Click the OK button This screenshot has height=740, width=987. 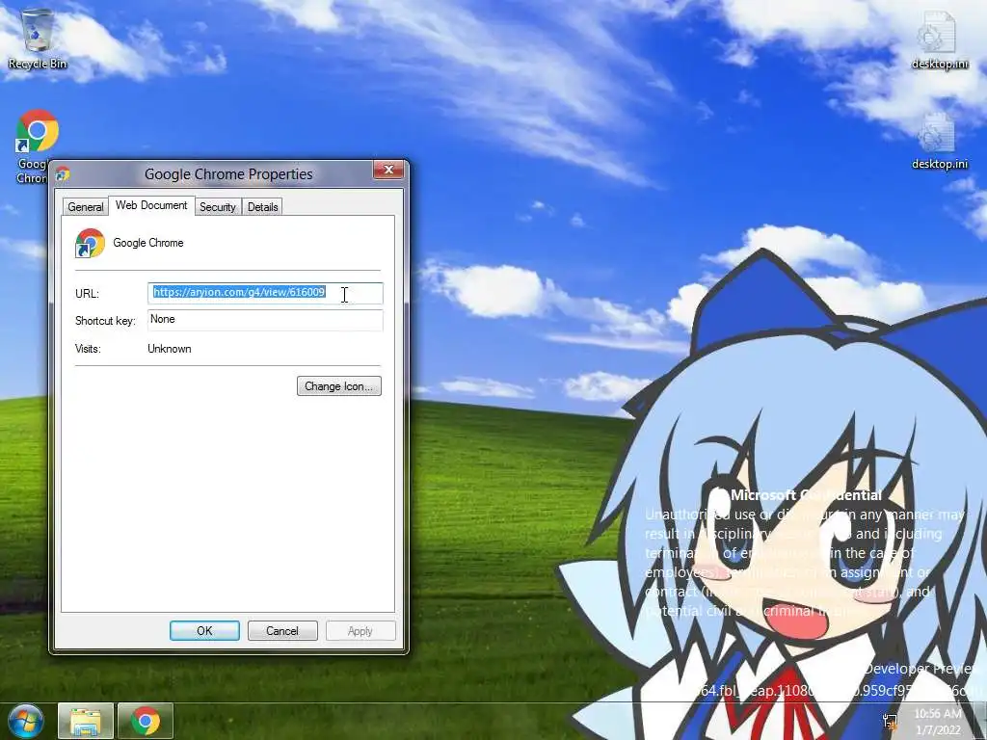204,630
